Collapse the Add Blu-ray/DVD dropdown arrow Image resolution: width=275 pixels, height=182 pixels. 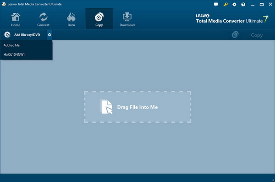[49, 35]
